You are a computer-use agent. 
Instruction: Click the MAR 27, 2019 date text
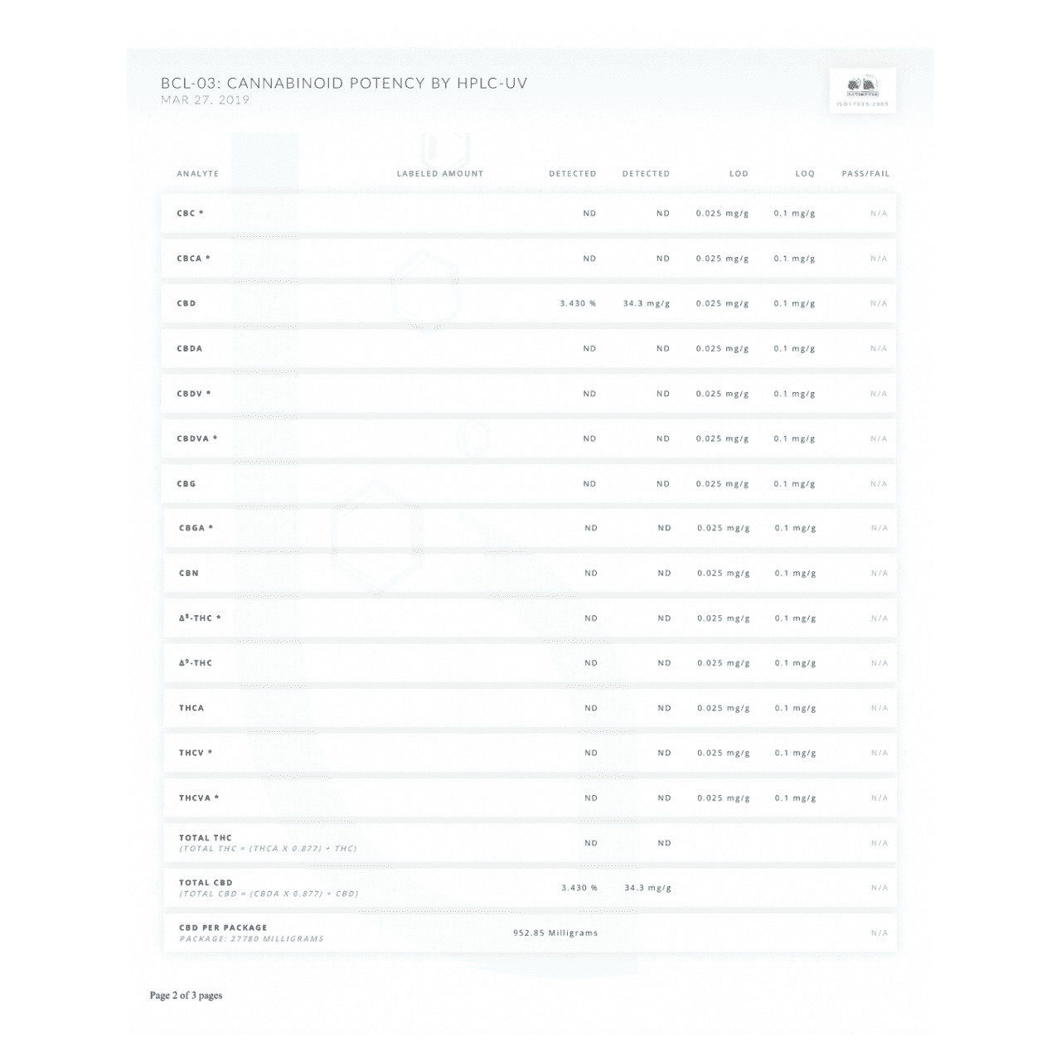click(x=206, y=100)
